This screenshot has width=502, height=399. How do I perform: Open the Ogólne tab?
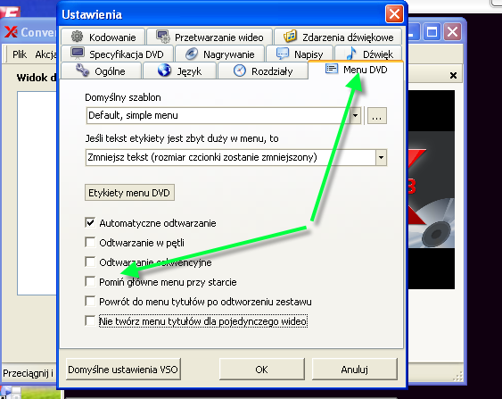101,71
